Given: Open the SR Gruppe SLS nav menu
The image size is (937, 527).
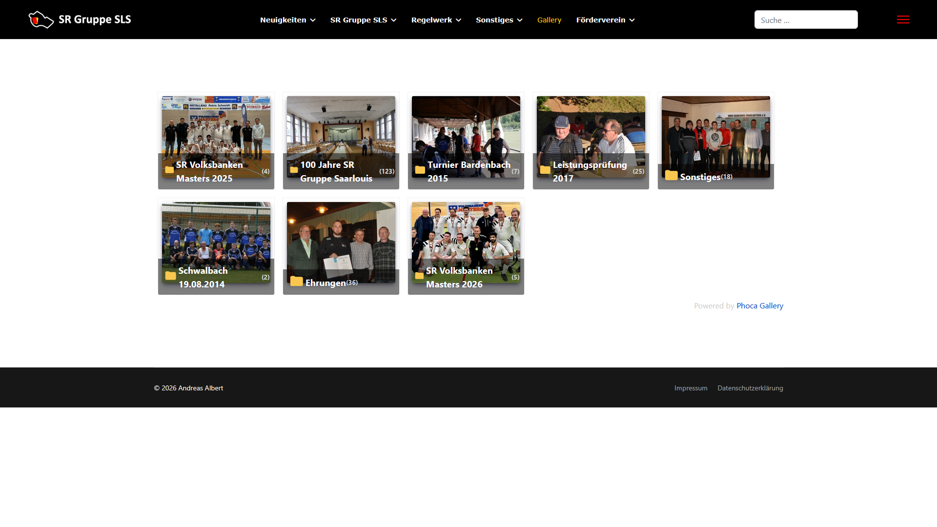Looking at the screenshot, I should click(x=363, y=20).
